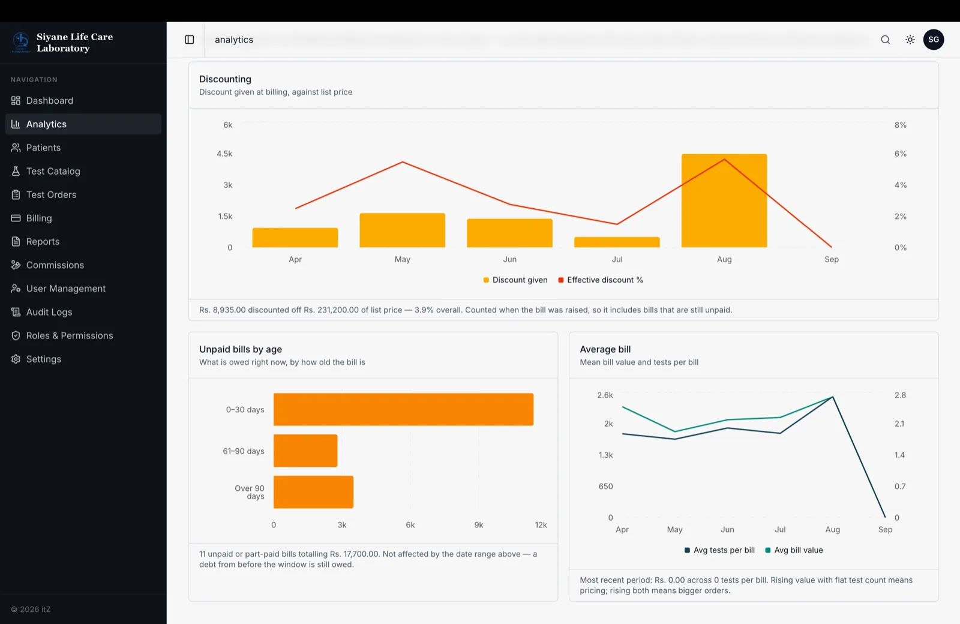Click the User Management icon
Screen dimensions: 960x624
tap(16, 289)
